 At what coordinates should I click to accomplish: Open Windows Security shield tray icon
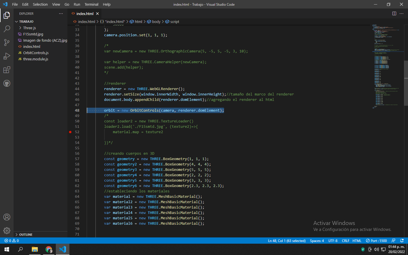[x=363, y=249]
